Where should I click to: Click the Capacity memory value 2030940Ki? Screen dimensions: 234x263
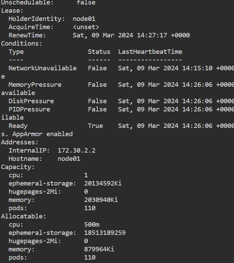(101, 200)
